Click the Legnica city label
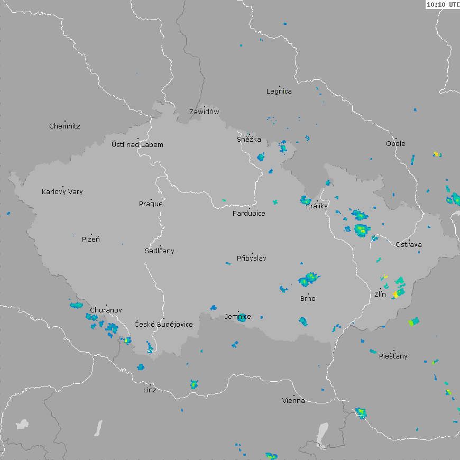460x460 pixels. (x=279, y=91)
